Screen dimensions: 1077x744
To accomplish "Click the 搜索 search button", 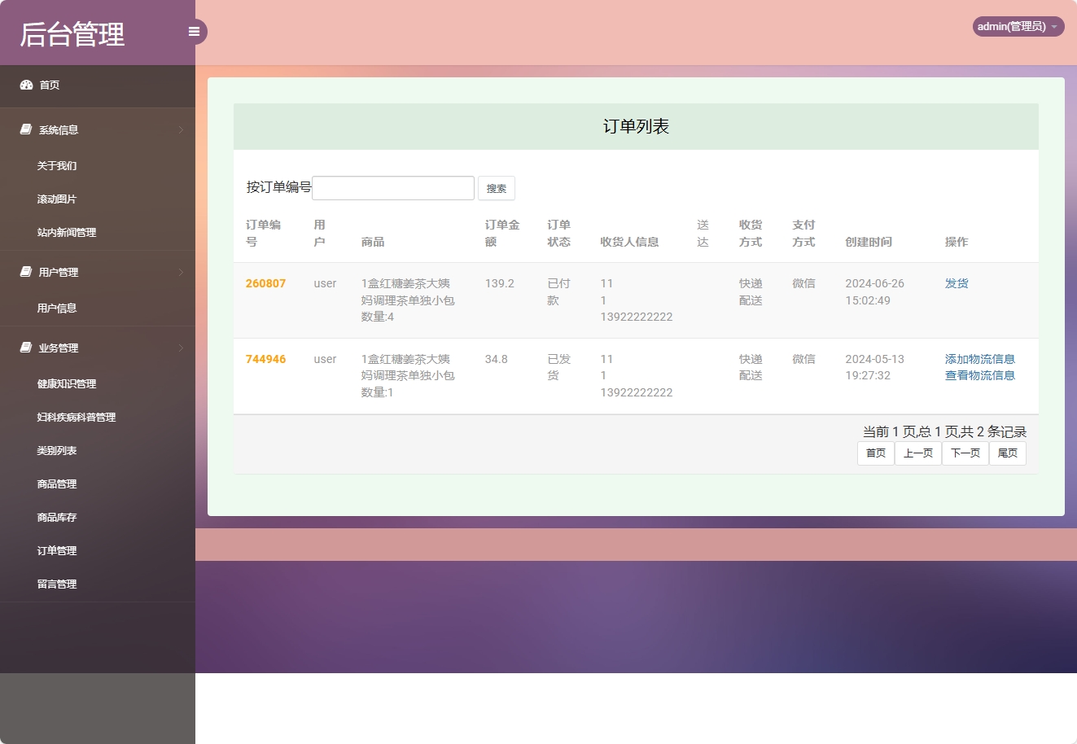I will (x=497, y=188).
